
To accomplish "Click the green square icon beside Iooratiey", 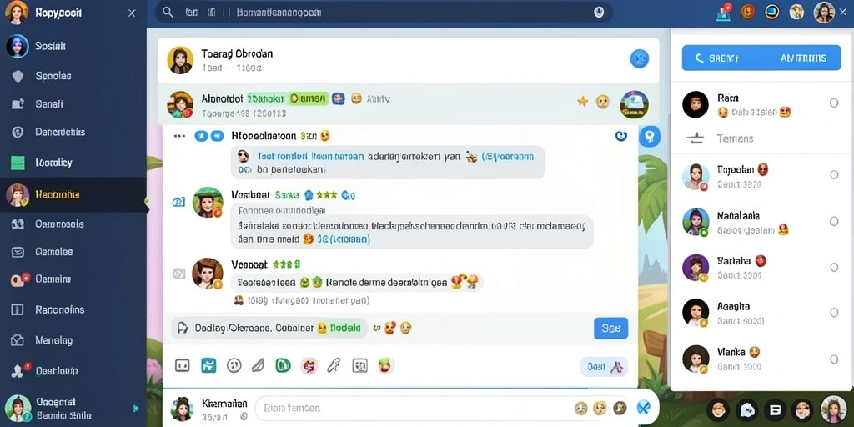I will (x=18, y=163).
